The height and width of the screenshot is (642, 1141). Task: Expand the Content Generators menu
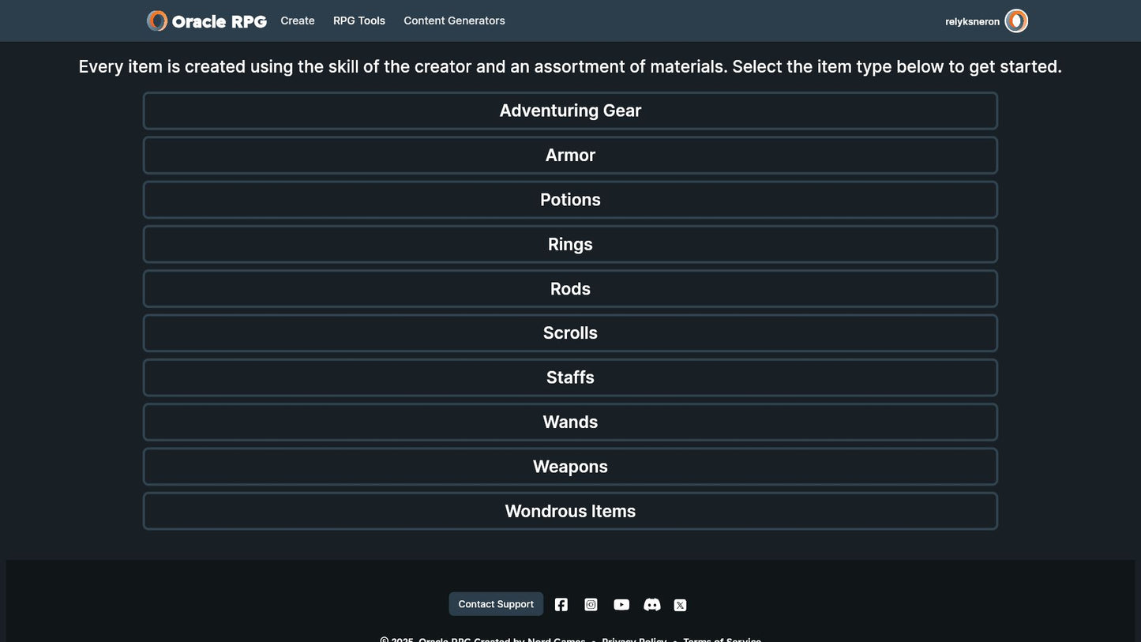(x=454, y=21)
